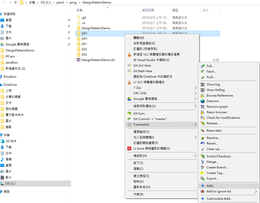Click VLC cone icon for playlist entry
260x203 pixels.
129,54
